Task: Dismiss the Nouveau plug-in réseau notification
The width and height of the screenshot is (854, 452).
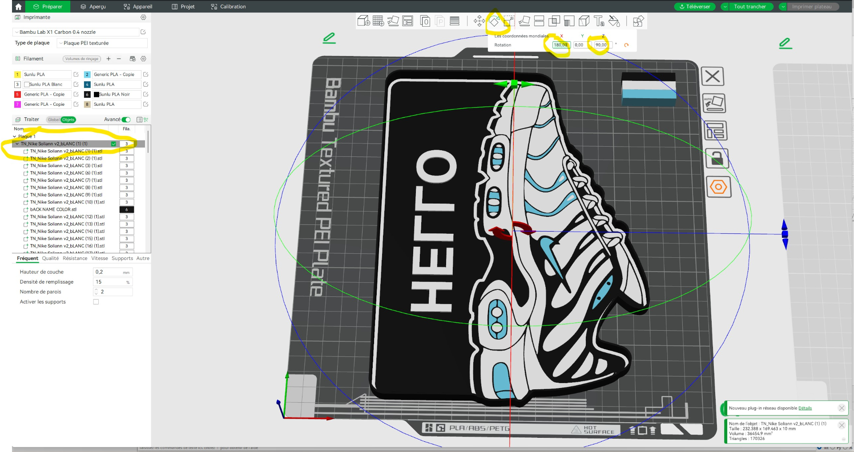Action: (842, 408)
